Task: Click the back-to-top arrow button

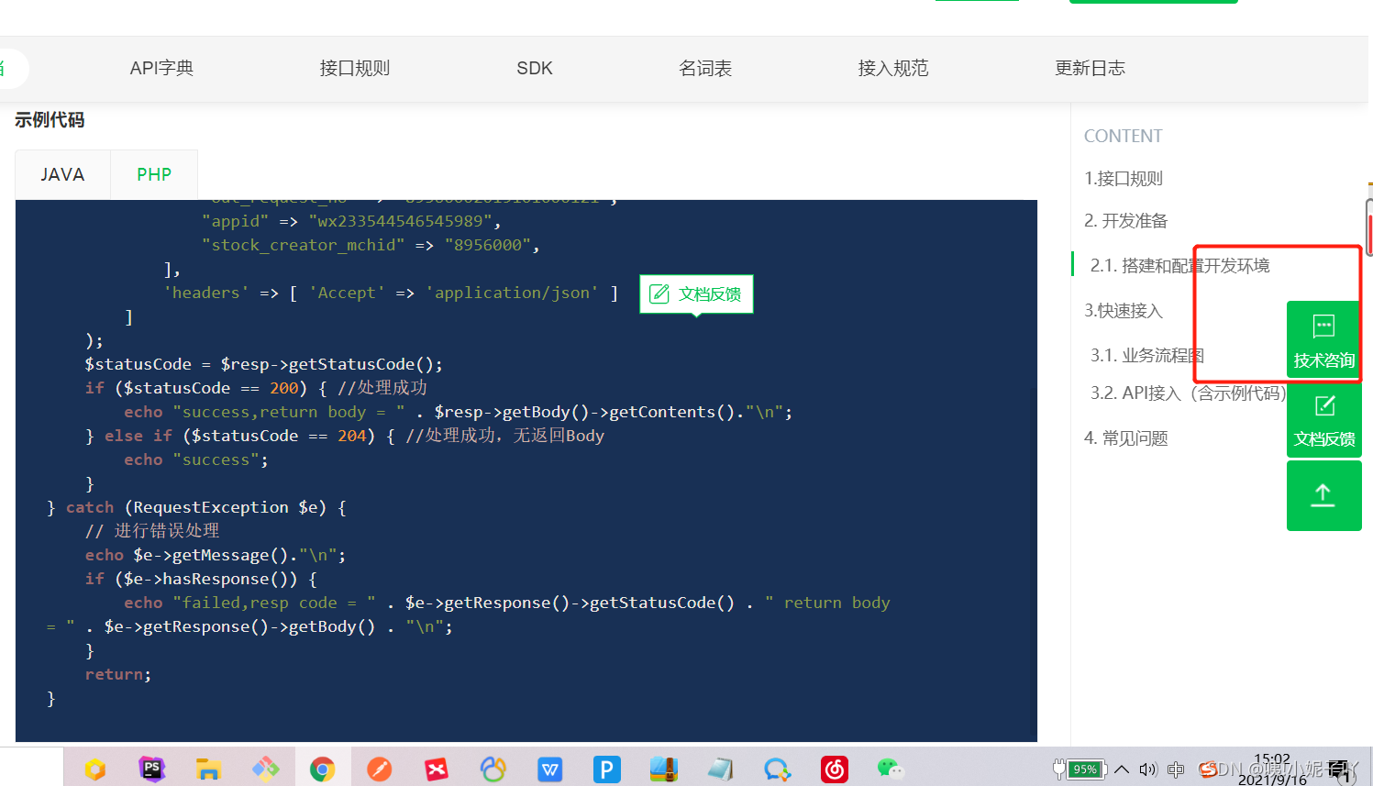Action: pyautogui.click(x=1323, y=495)
